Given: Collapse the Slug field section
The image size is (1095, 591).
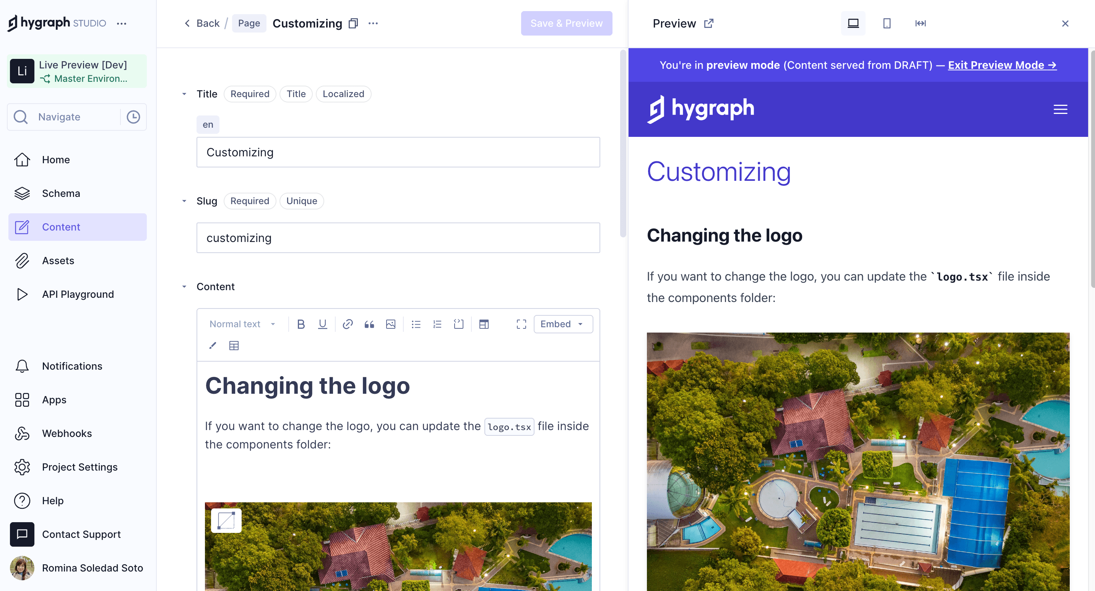Looking at the screenshot, I should (x=184, y=201).
